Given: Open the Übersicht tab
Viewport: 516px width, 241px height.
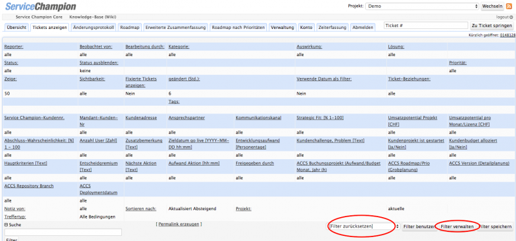Looking at the screenshot, I should coord(17,28).
